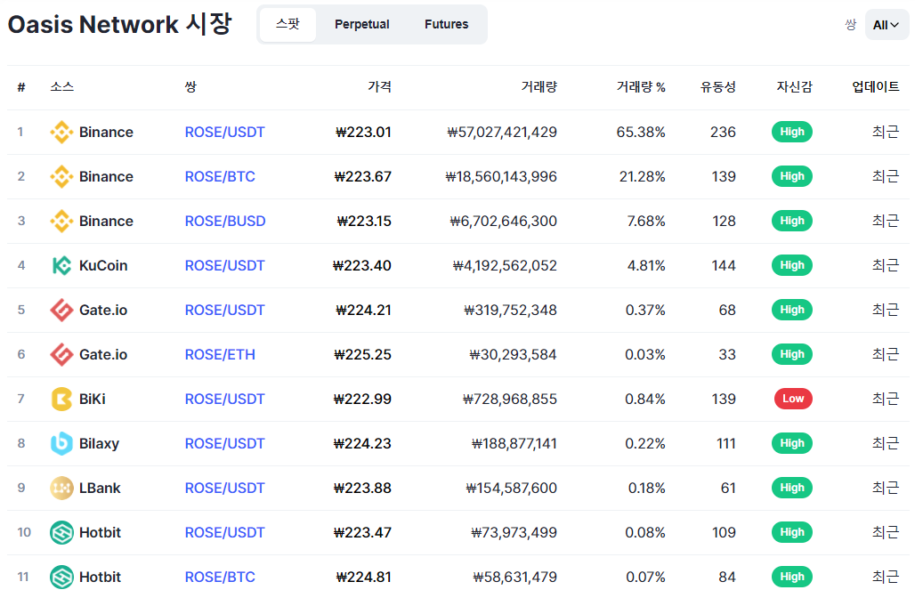Open the ROSE/ETH pair link
The height and width of the screenshot is (598, 923).
[220, 354]
